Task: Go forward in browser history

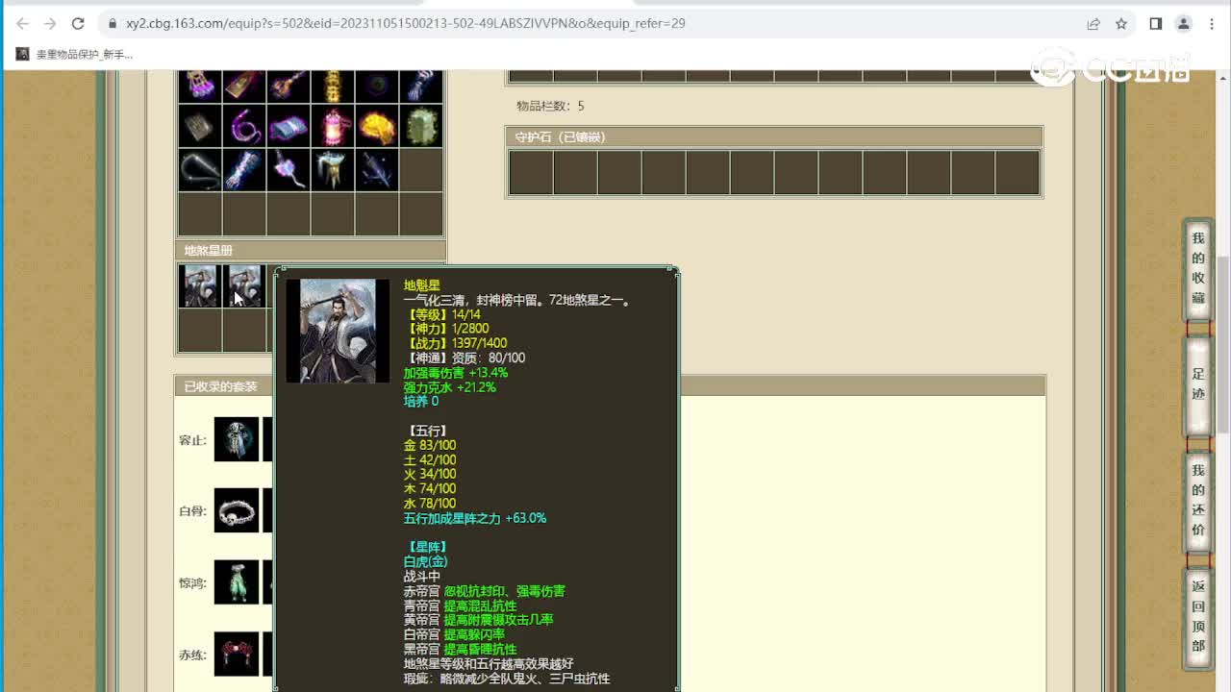Action: click(51, 23)
